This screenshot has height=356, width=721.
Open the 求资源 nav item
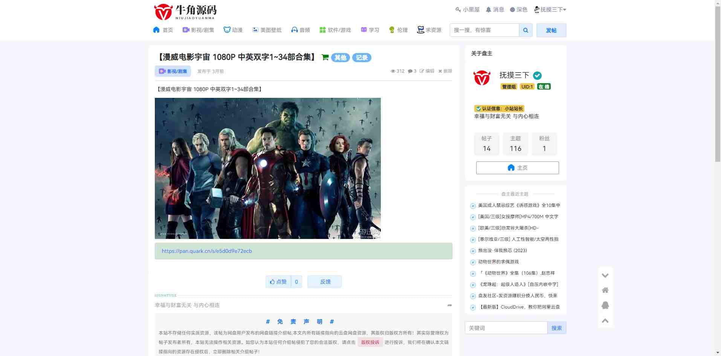(x=429, y=30)
